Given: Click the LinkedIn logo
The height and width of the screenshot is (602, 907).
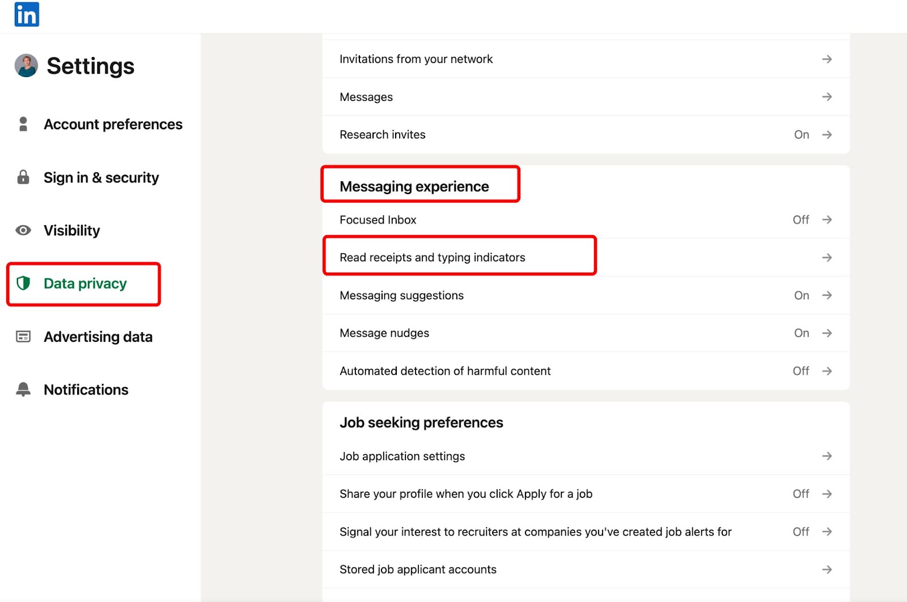Looking at the screenshot, I should (x=27, y=15).
